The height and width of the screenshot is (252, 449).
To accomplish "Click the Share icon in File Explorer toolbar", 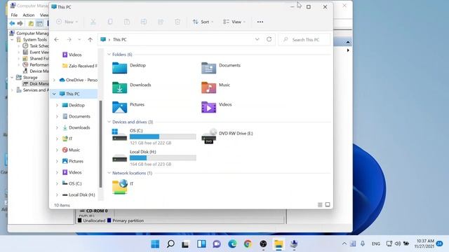I will pos(161,22).
